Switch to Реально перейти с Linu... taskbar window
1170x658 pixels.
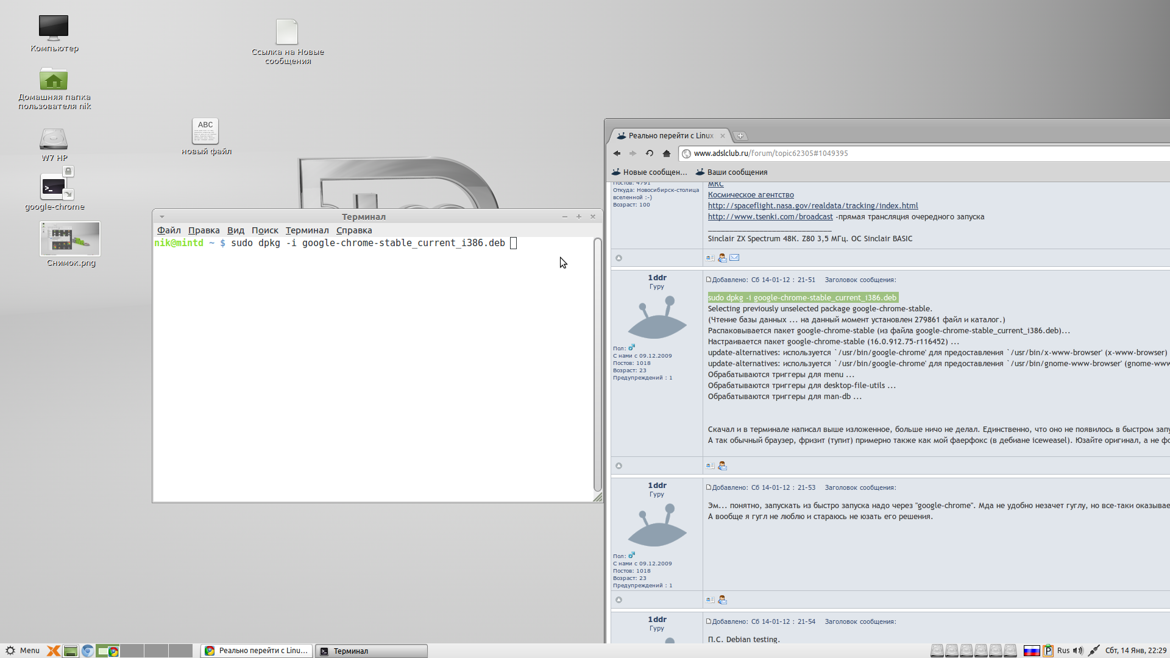(257, 651)
